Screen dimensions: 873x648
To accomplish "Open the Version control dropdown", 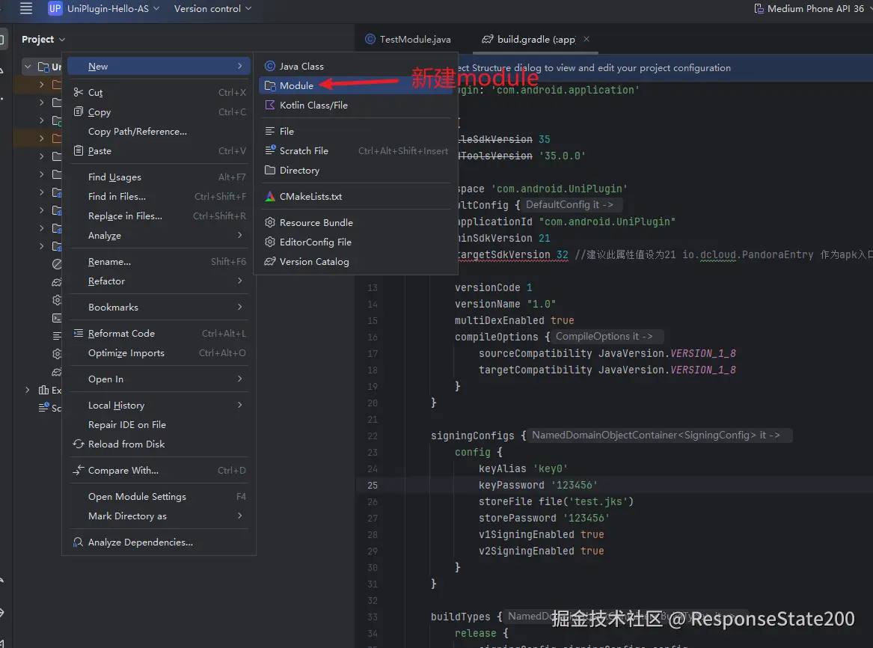I will tap(212, 9).
